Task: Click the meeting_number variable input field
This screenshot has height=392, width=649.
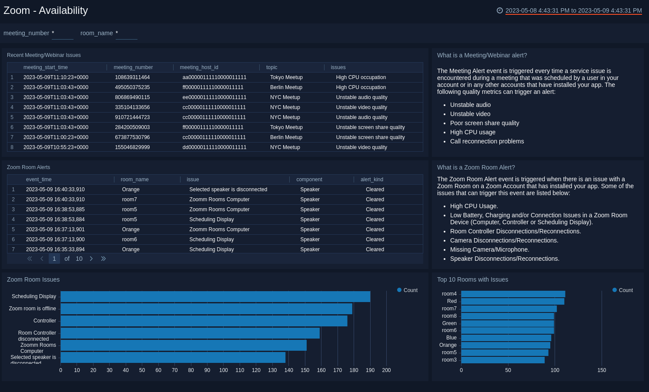Action: 62,33
